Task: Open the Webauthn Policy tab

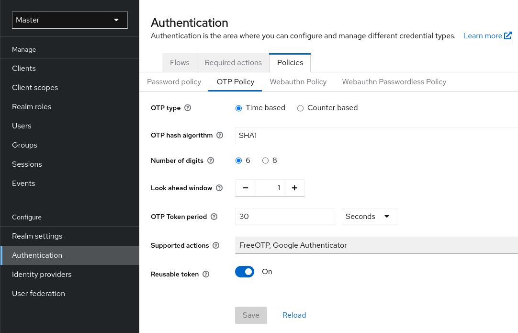Action: [x=298, y=82]
